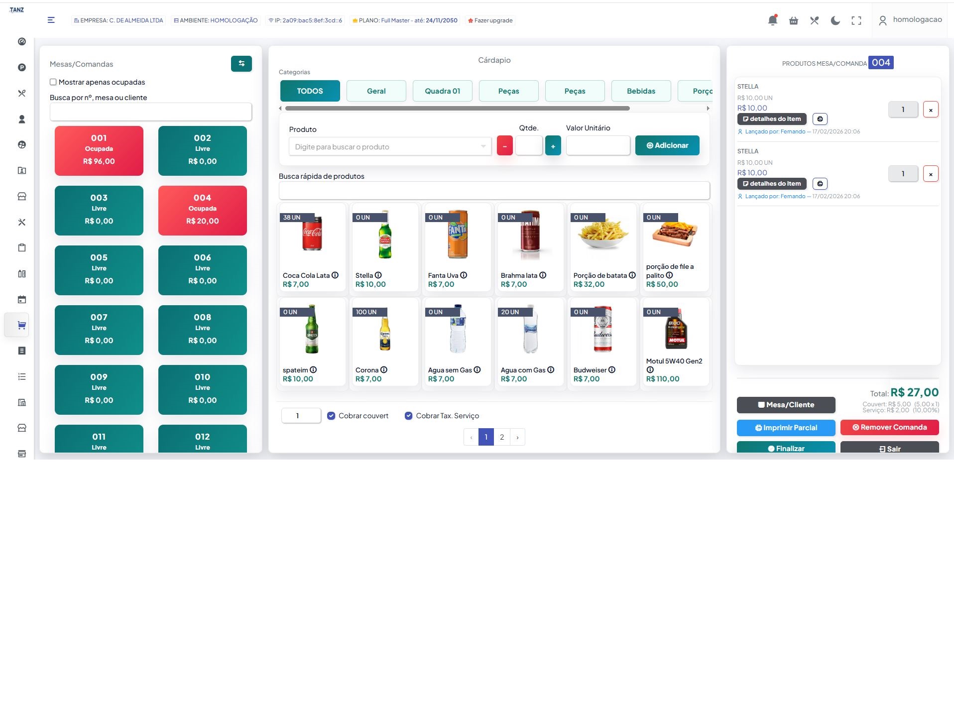The width and height of the screenshot is (954, 710).
Task: Toggle dark mode moon icon
Action: click(835, 20)
